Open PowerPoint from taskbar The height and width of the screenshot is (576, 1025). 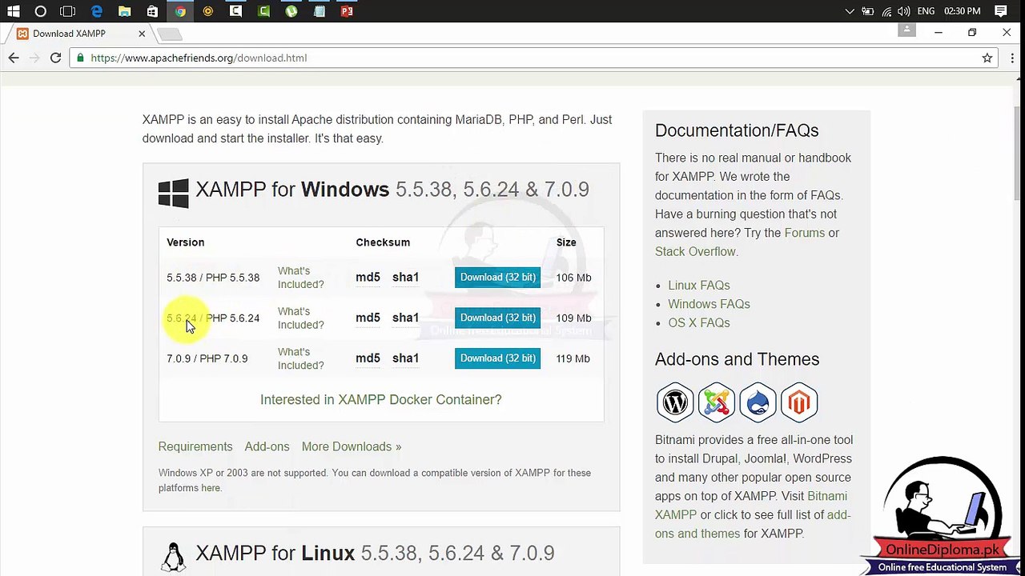(x=347, y=11)
